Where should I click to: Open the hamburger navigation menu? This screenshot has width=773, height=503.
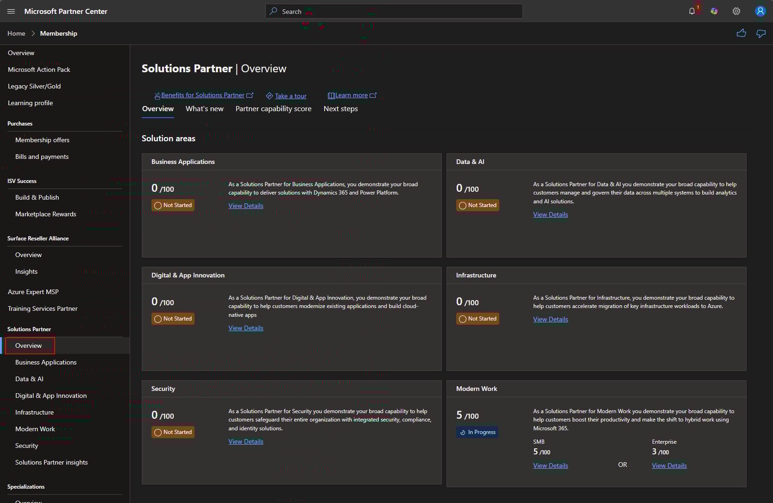click(x=12, y=11)
